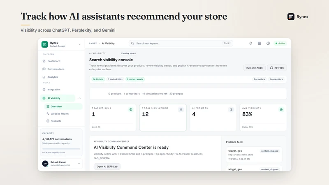Click the 'Evidence feed' heading
This screenshot has width=329, height=185.
(x=234, y=142)
